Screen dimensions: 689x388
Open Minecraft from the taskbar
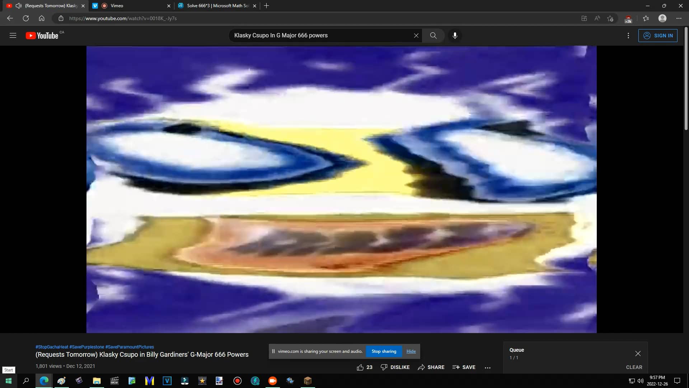click(308, 380)
